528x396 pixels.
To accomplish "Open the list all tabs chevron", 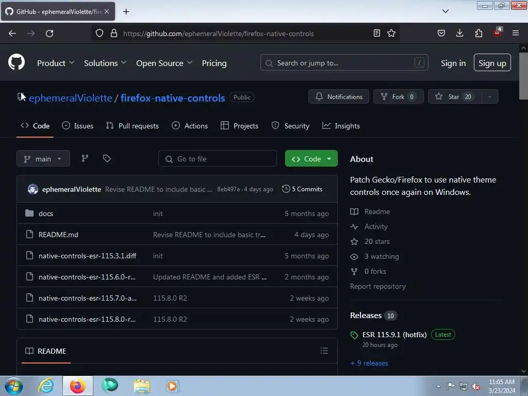I will tap(445, 11).
